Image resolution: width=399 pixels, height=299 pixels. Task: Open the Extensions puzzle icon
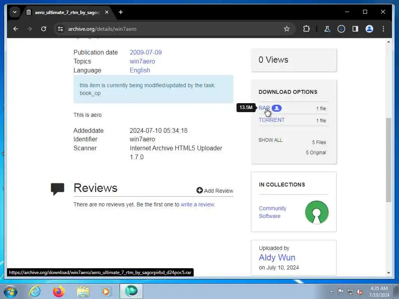pos(306,29)
